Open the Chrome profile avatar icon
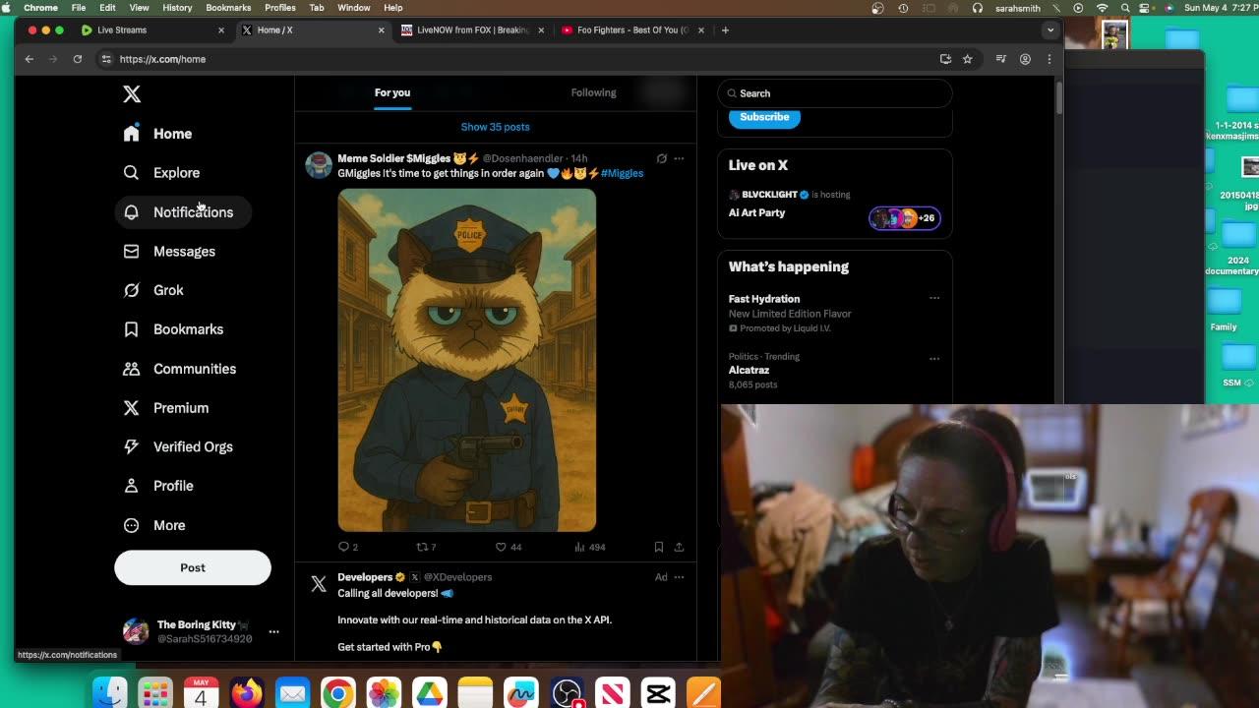Viewport: 1259px width, 708px height. [x=1025, y=59]
